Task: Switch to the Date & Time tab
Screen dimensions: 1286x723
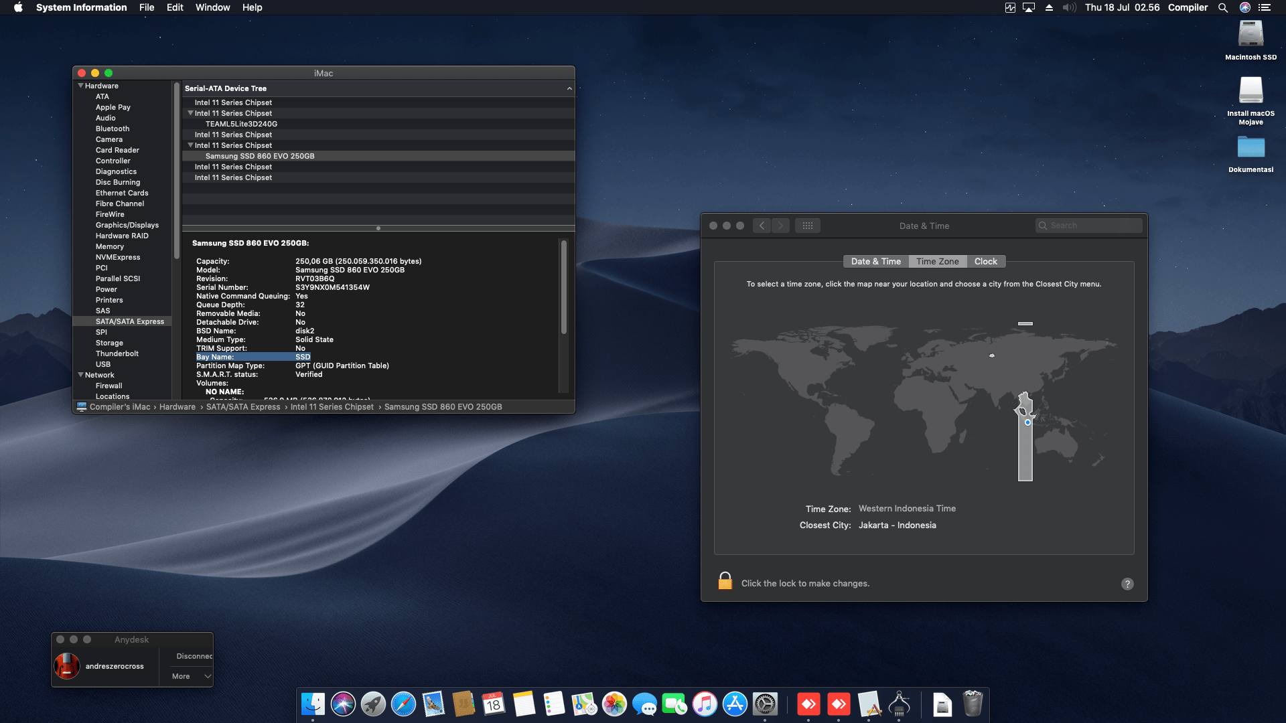Action: click(875, 262)
